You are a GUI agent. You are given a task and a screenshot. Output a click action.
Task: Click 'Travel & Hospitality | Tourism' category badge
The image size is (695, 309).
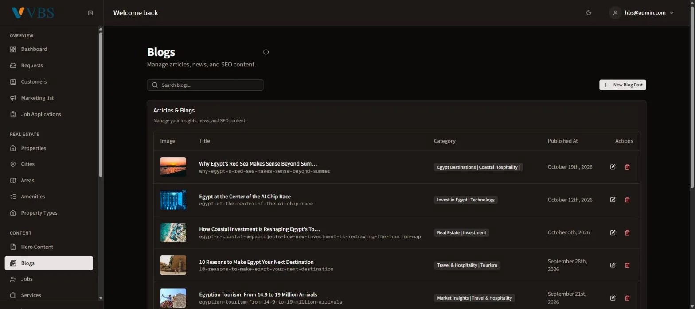tap(467, 265)
